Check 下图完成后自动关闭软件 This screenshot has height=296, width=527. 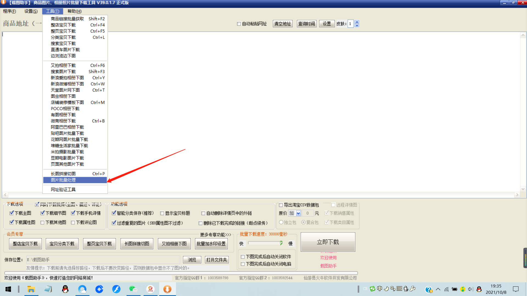coord(243,257)
